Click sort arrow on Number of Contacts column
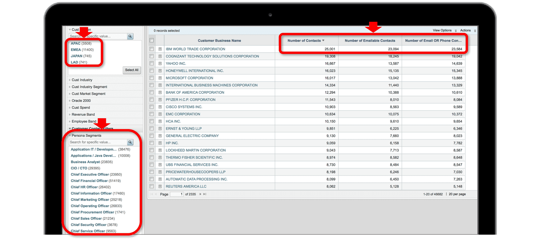This screenshot has height=239, width=545. pos(323,41)
